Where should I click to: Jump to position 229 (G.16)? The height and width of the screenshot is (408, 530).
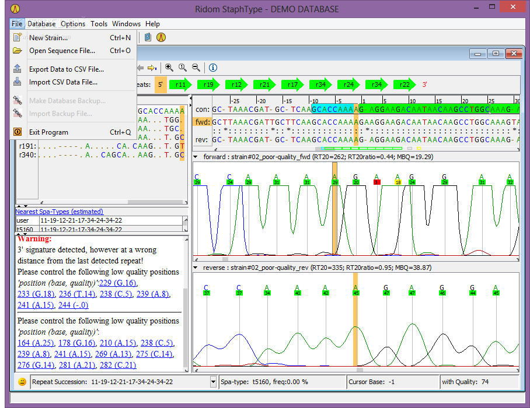(x=118, y=283)
